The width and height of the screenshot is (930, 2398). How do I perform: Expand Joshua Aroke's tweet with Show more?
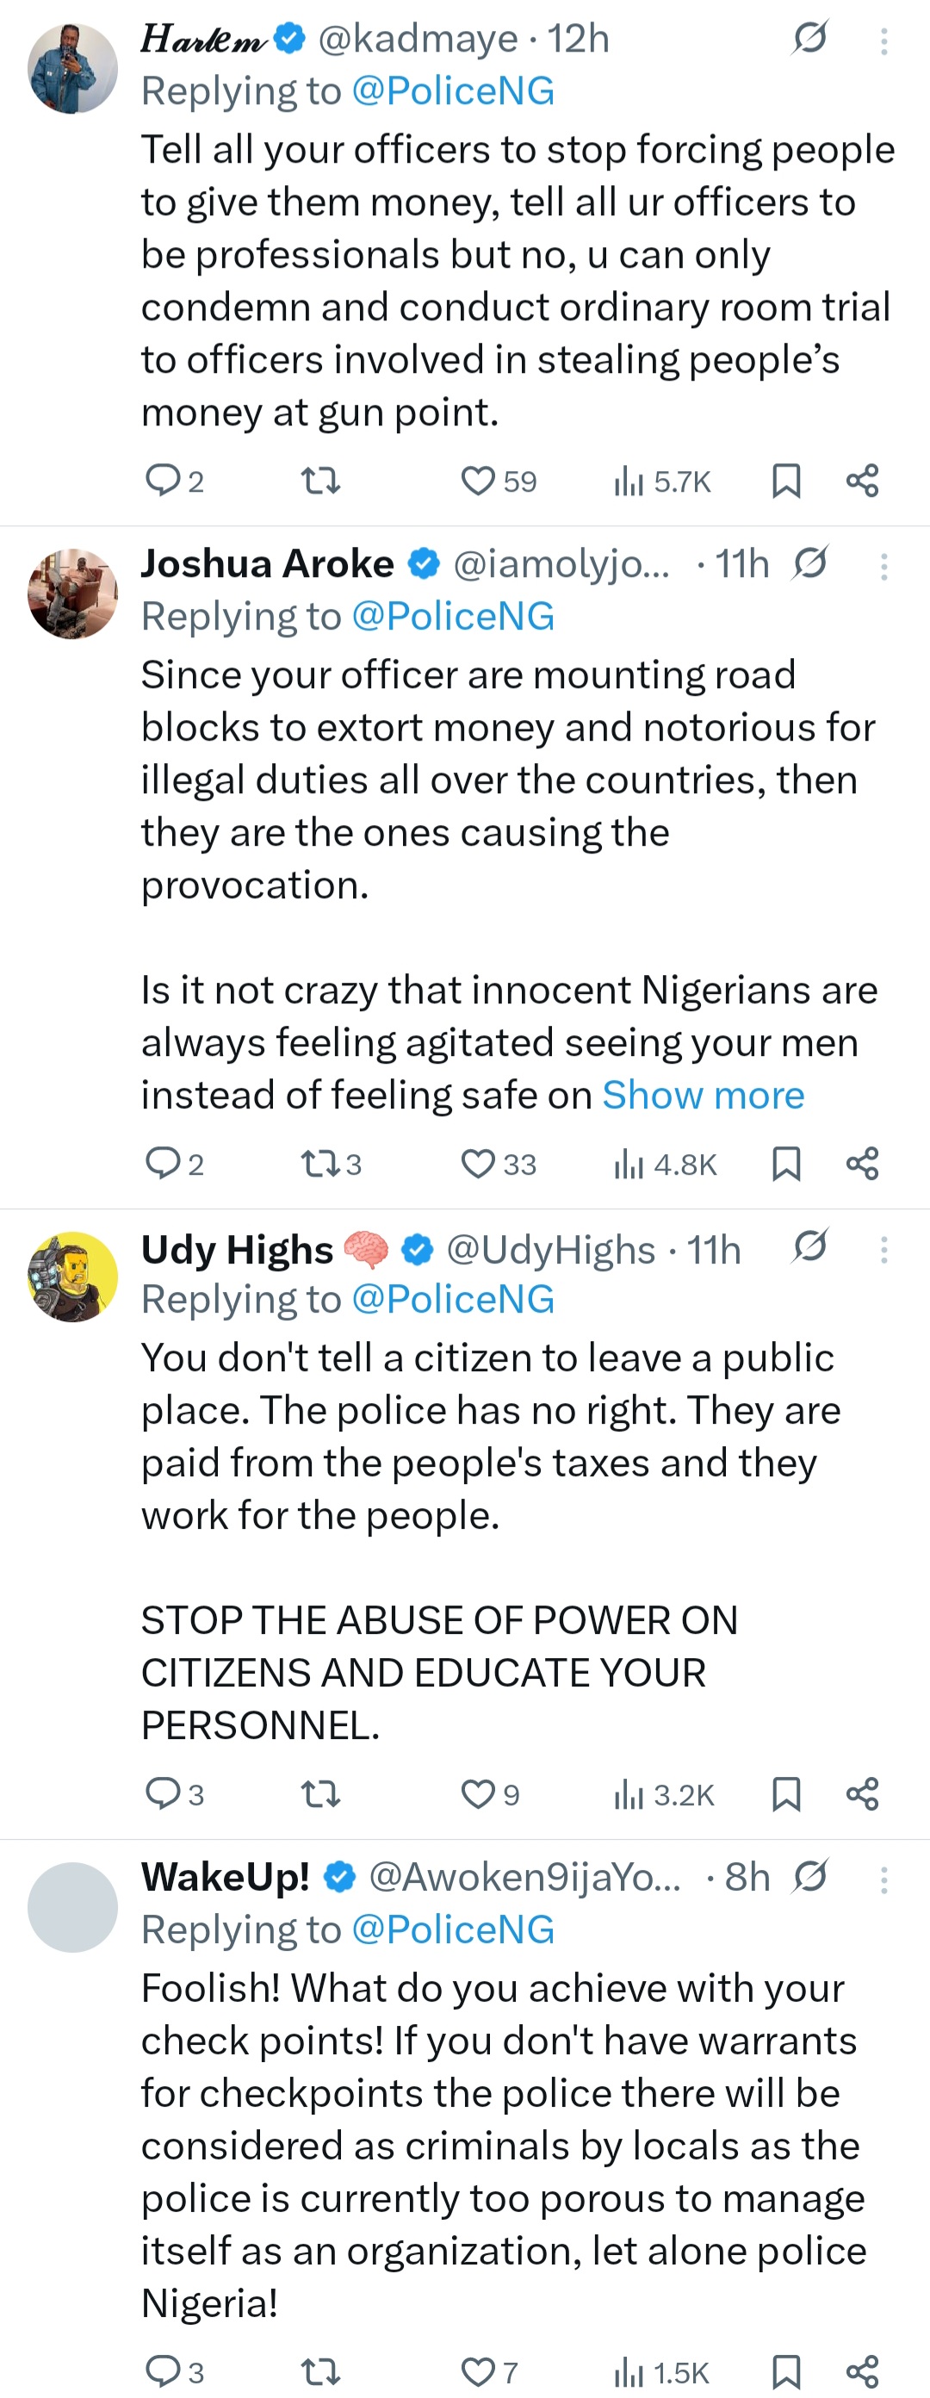coord(703,1096)
